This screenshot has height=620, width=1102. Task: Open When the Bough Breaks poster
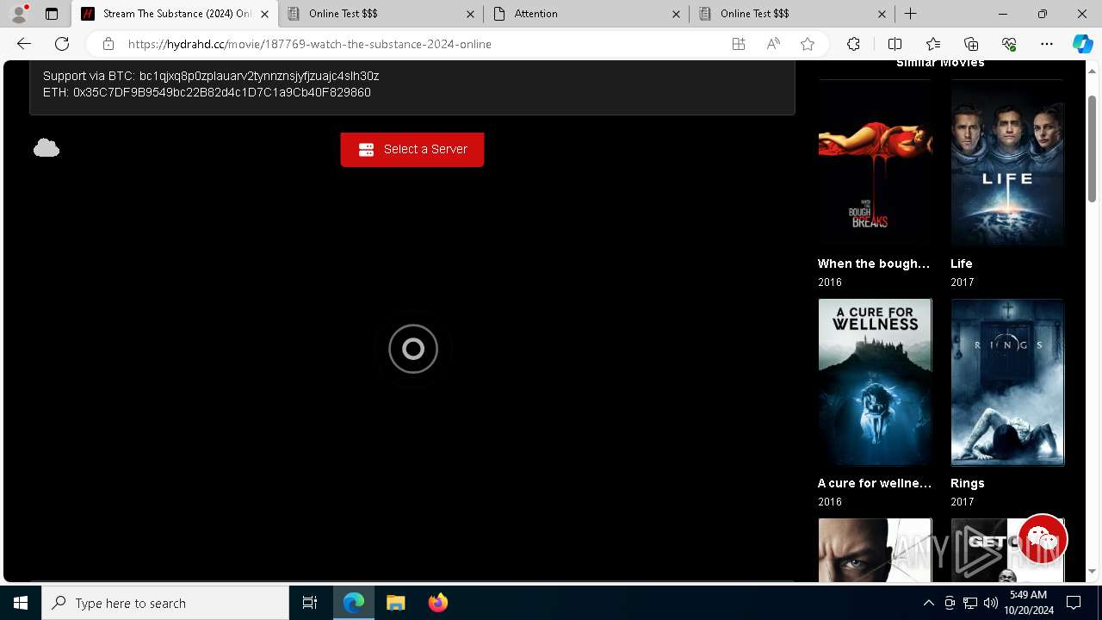(875, 164)
